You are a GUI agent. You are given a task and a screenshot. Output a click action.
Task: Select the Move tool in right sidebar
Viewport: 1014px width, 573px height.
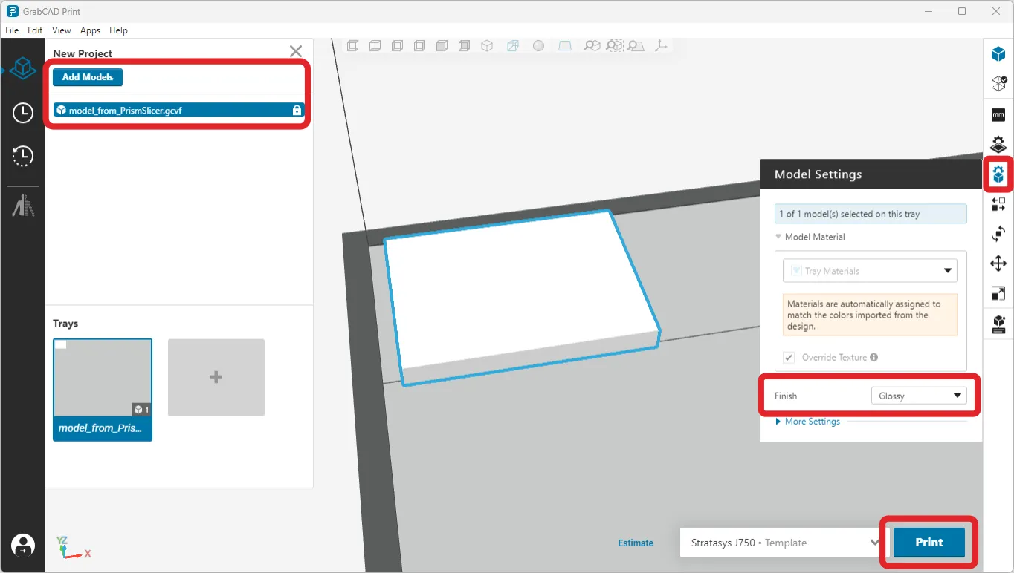[x=998, y=263]
